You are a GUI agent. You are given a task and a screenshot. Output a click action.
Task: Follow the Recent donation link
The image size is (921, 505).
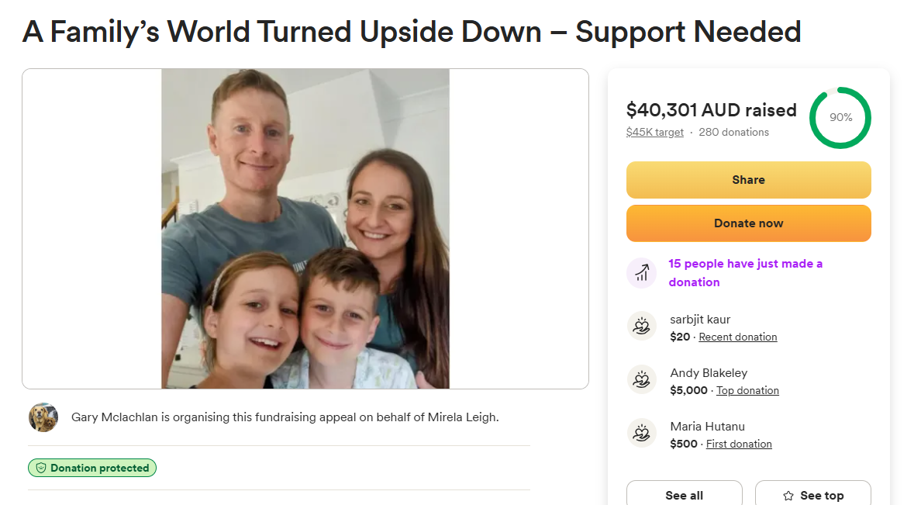[x=738, y=337]
